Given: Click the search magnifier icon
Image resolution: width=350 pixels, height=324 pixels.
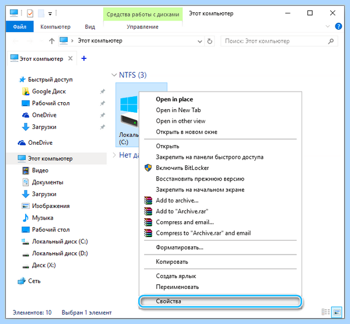Looking at the screenshot, I should point(331,41).
